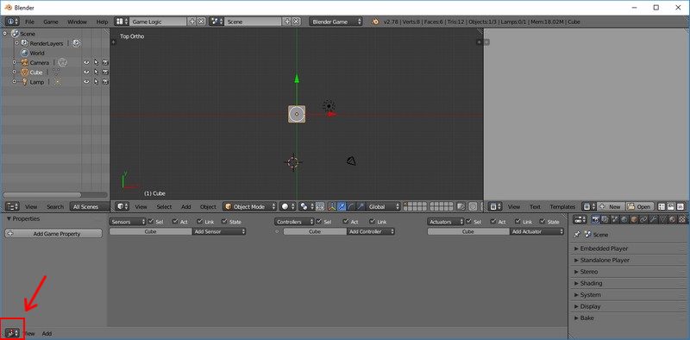This screenshot has width=690, height=340.
Task: Select the Render properties tab
Action: (595, 219)
